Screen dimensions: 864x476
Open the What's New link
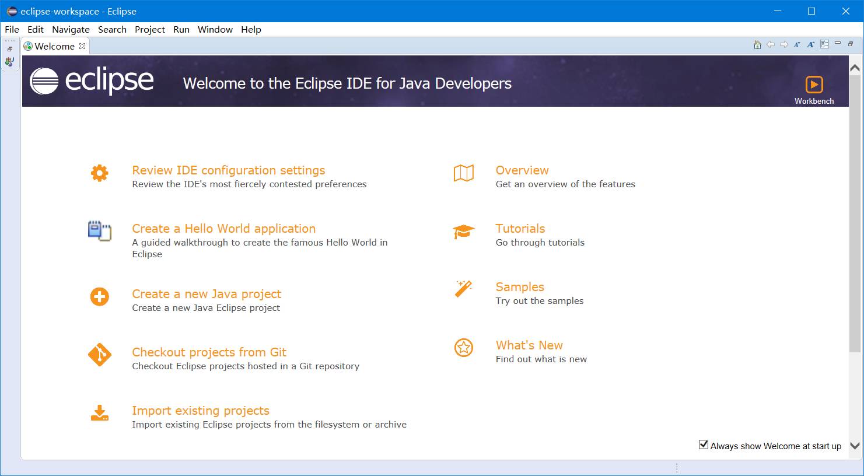[x=529, y=345]
